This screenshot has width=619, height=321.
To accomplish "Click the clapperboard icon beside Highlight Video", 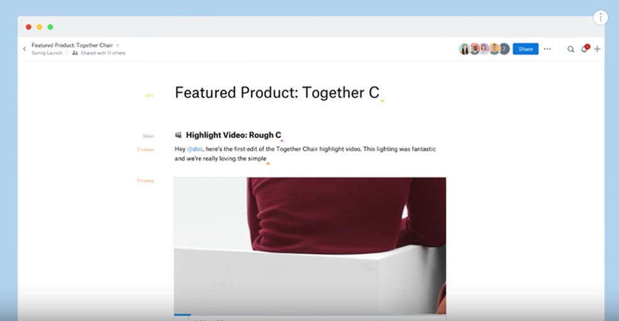I will tap(179, 135).
